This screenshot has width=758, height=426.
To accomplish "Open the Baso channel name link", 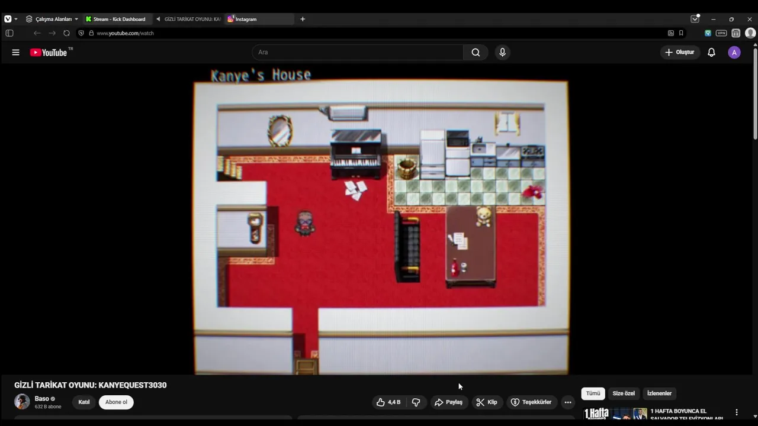I will coord(41,399).
